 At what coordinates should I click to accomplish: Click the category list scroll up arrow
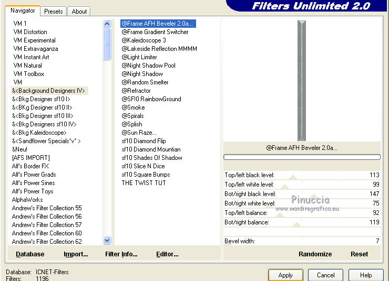tap(107, 24)
